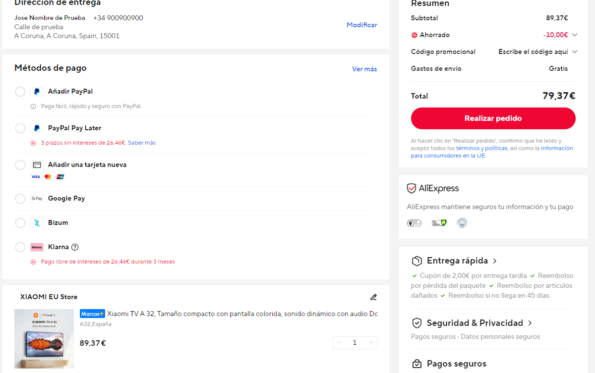The height and width of the screenshot is (373, 595).
Task: Open Saber más about Pay Later
Action: click(x=142, y=143)
